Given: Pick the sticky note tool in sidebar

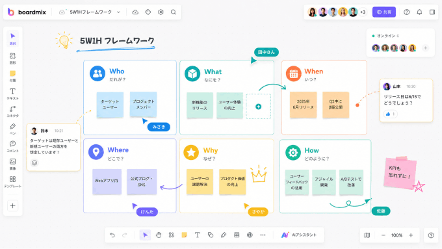Looking at the screenshot, I should pos(13,75).
